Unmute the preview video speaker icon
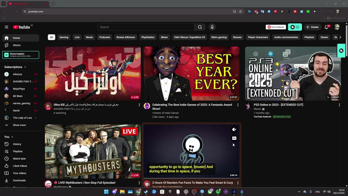 click(x=234, y=130)
